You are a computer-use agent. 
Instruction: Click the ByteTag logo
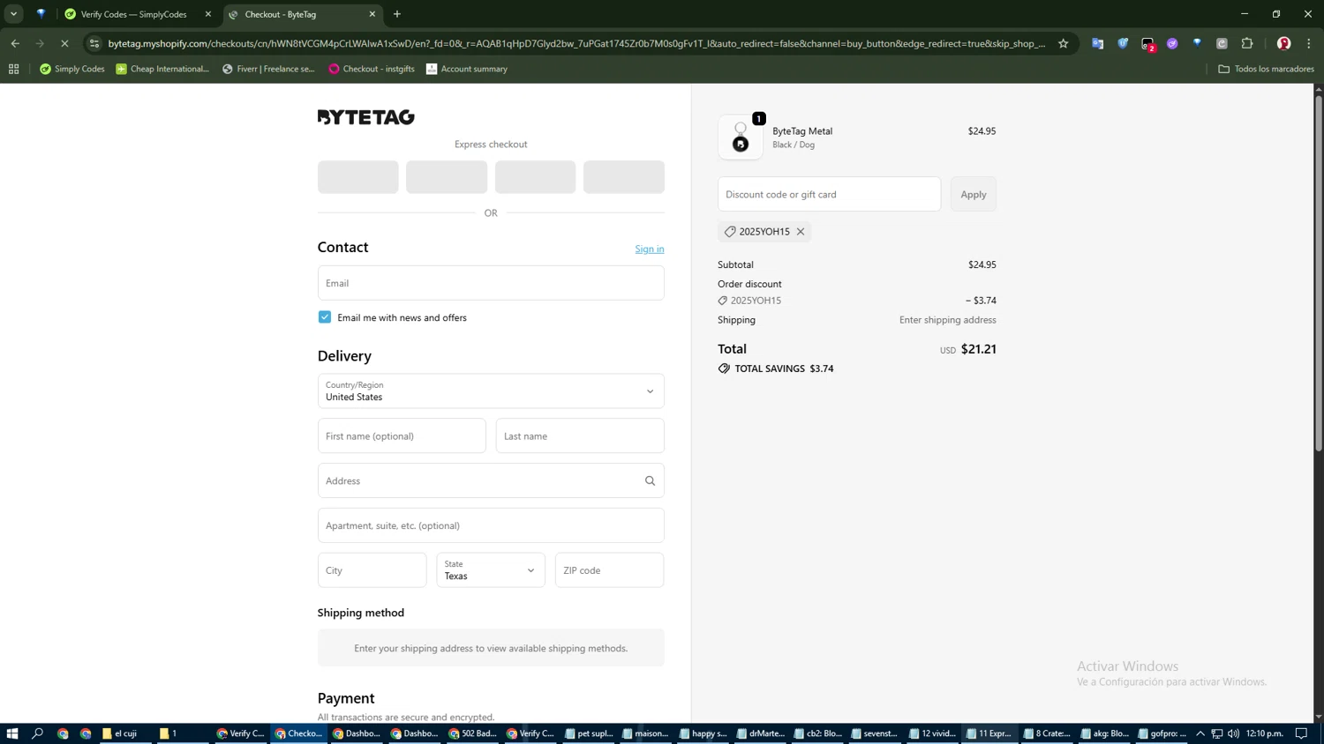(365, 117)
